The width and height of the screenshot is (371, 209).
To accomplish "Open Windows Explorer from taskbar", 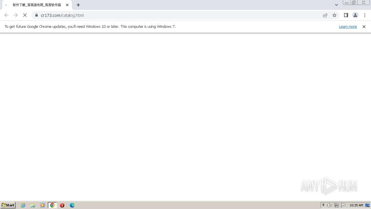I will pyautogui.click(x=33, y=205).
